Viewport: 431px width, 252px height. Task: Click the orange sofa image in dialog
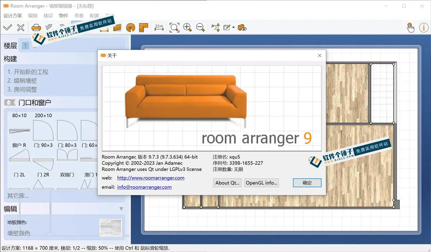click(x=186, y=101)
